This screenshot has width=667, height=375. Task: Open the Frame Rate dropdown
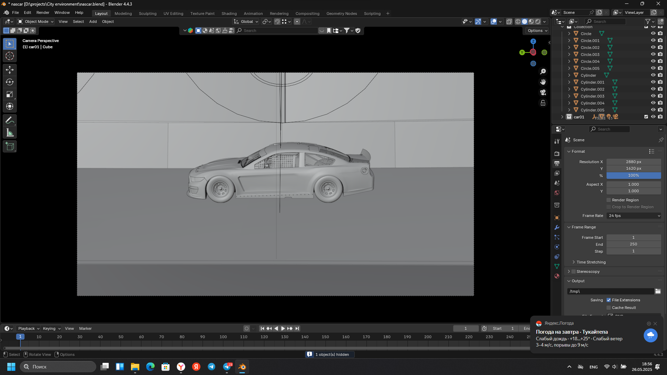coord(634,216)
